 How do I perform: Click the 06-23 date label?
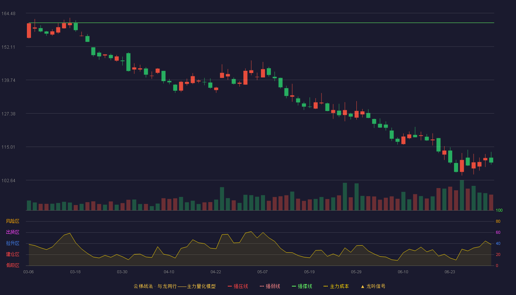450,272
